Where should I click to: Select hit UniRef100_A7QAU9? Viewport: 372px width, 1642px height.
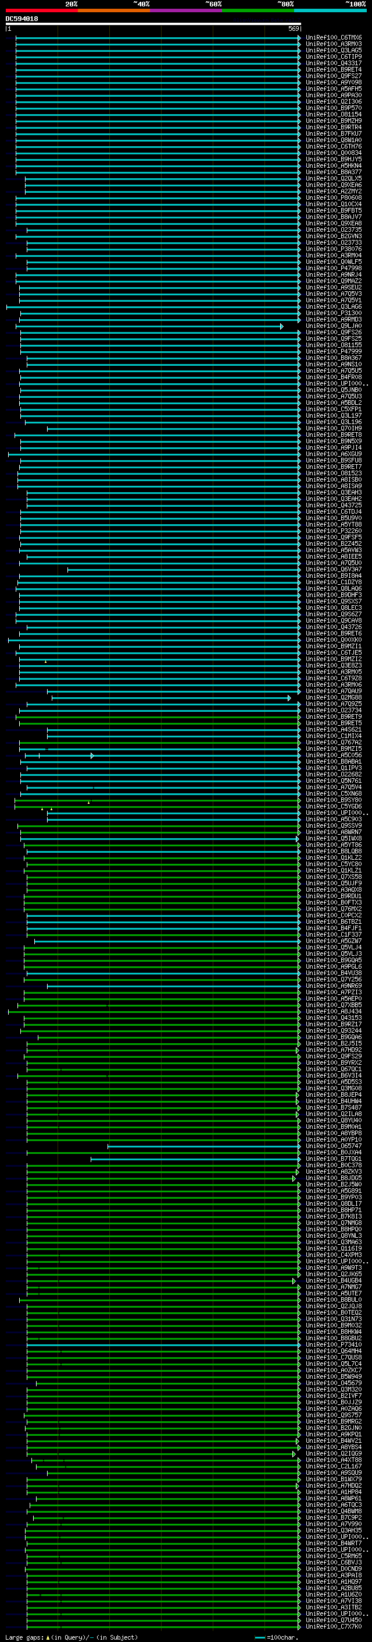pos(334,691)
